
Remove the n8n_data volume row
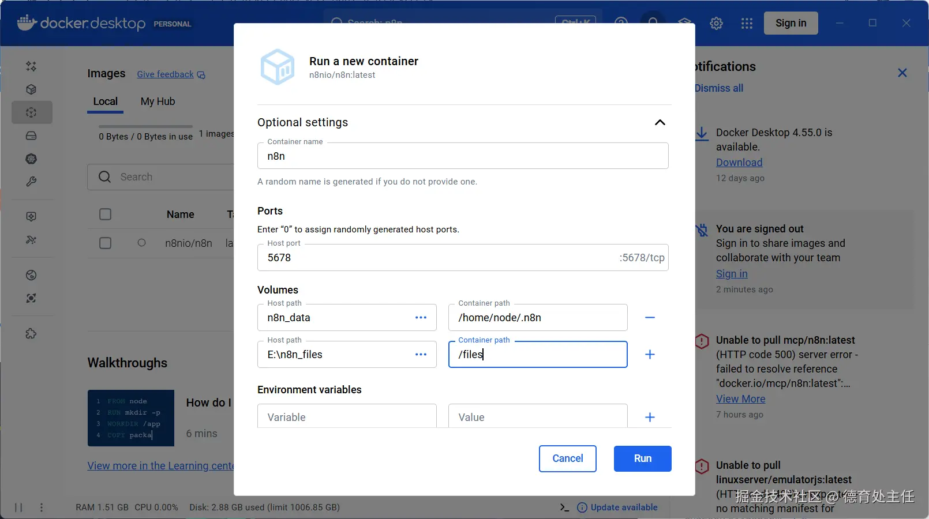pos(650,318)
